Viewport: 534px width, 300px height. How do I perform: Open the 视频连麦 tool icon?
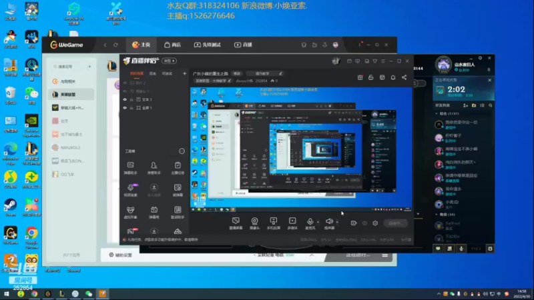130,190
